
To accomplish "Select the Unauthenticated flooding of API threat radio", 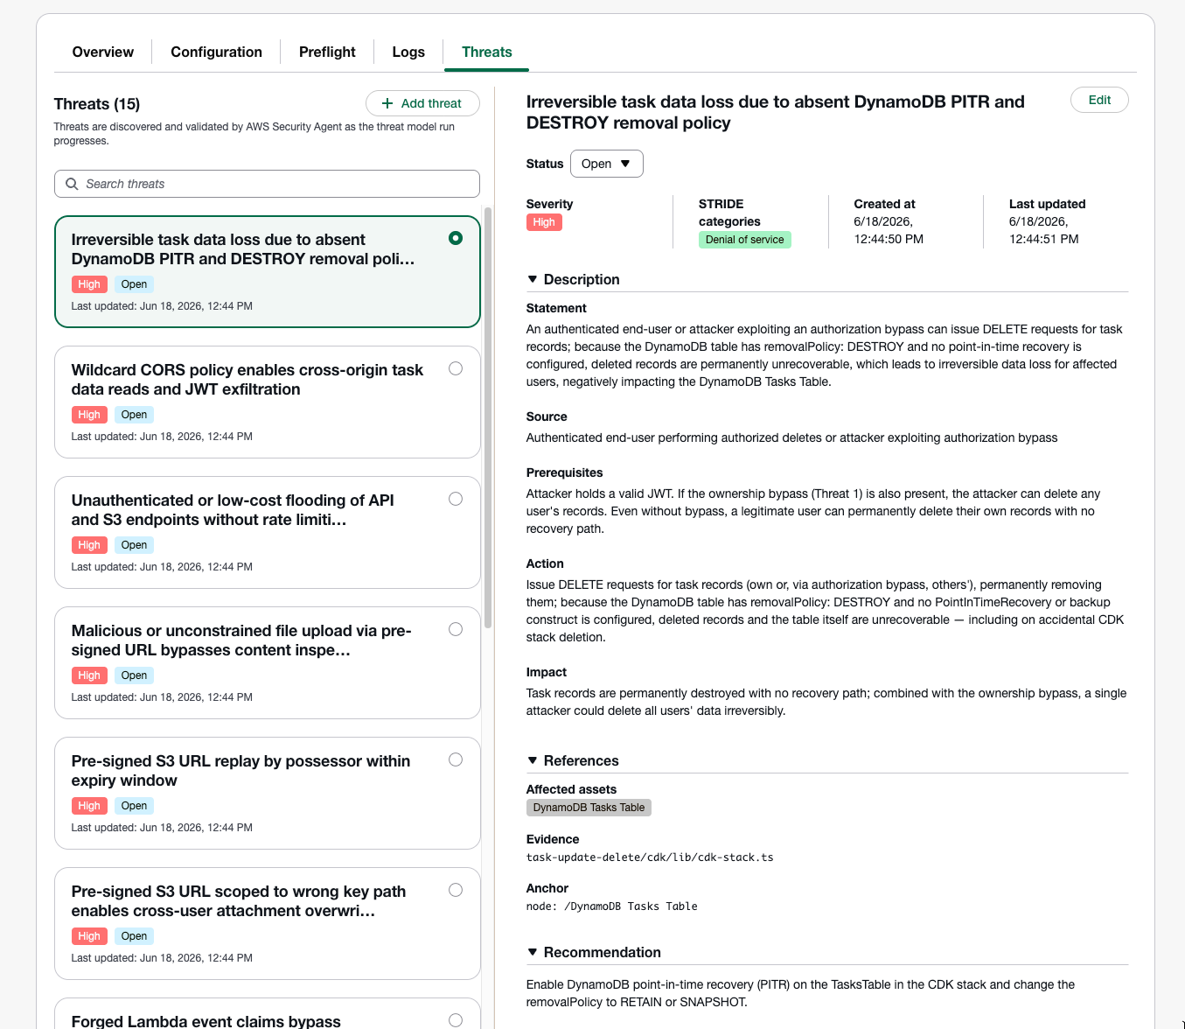I will click(456, 499).
